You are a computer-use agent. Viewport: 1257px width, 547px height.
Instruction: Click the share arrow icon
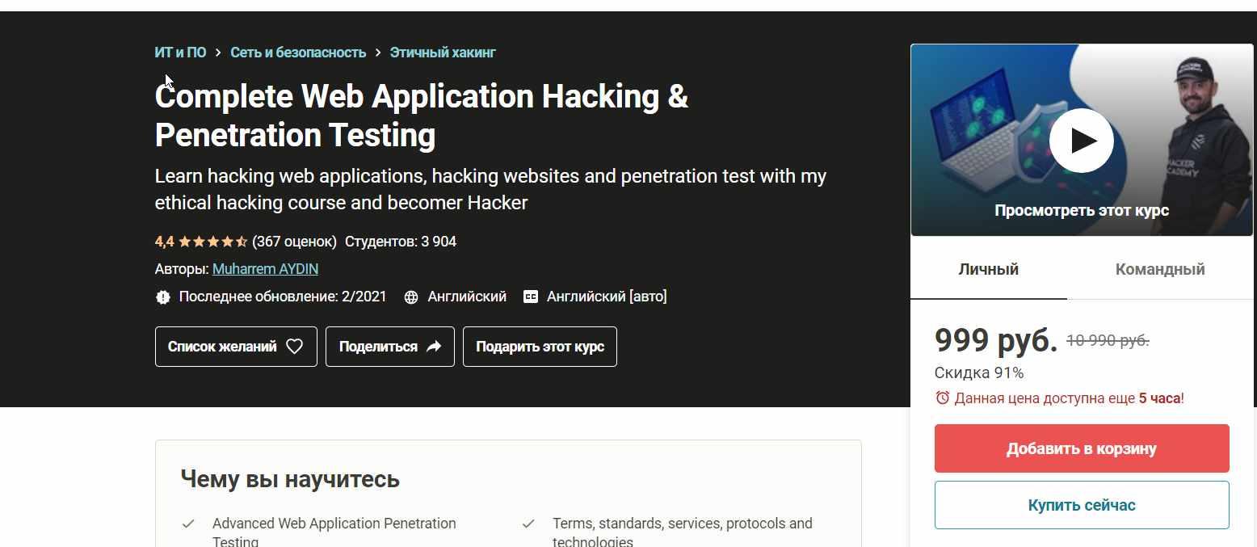[x=434, y=347]
